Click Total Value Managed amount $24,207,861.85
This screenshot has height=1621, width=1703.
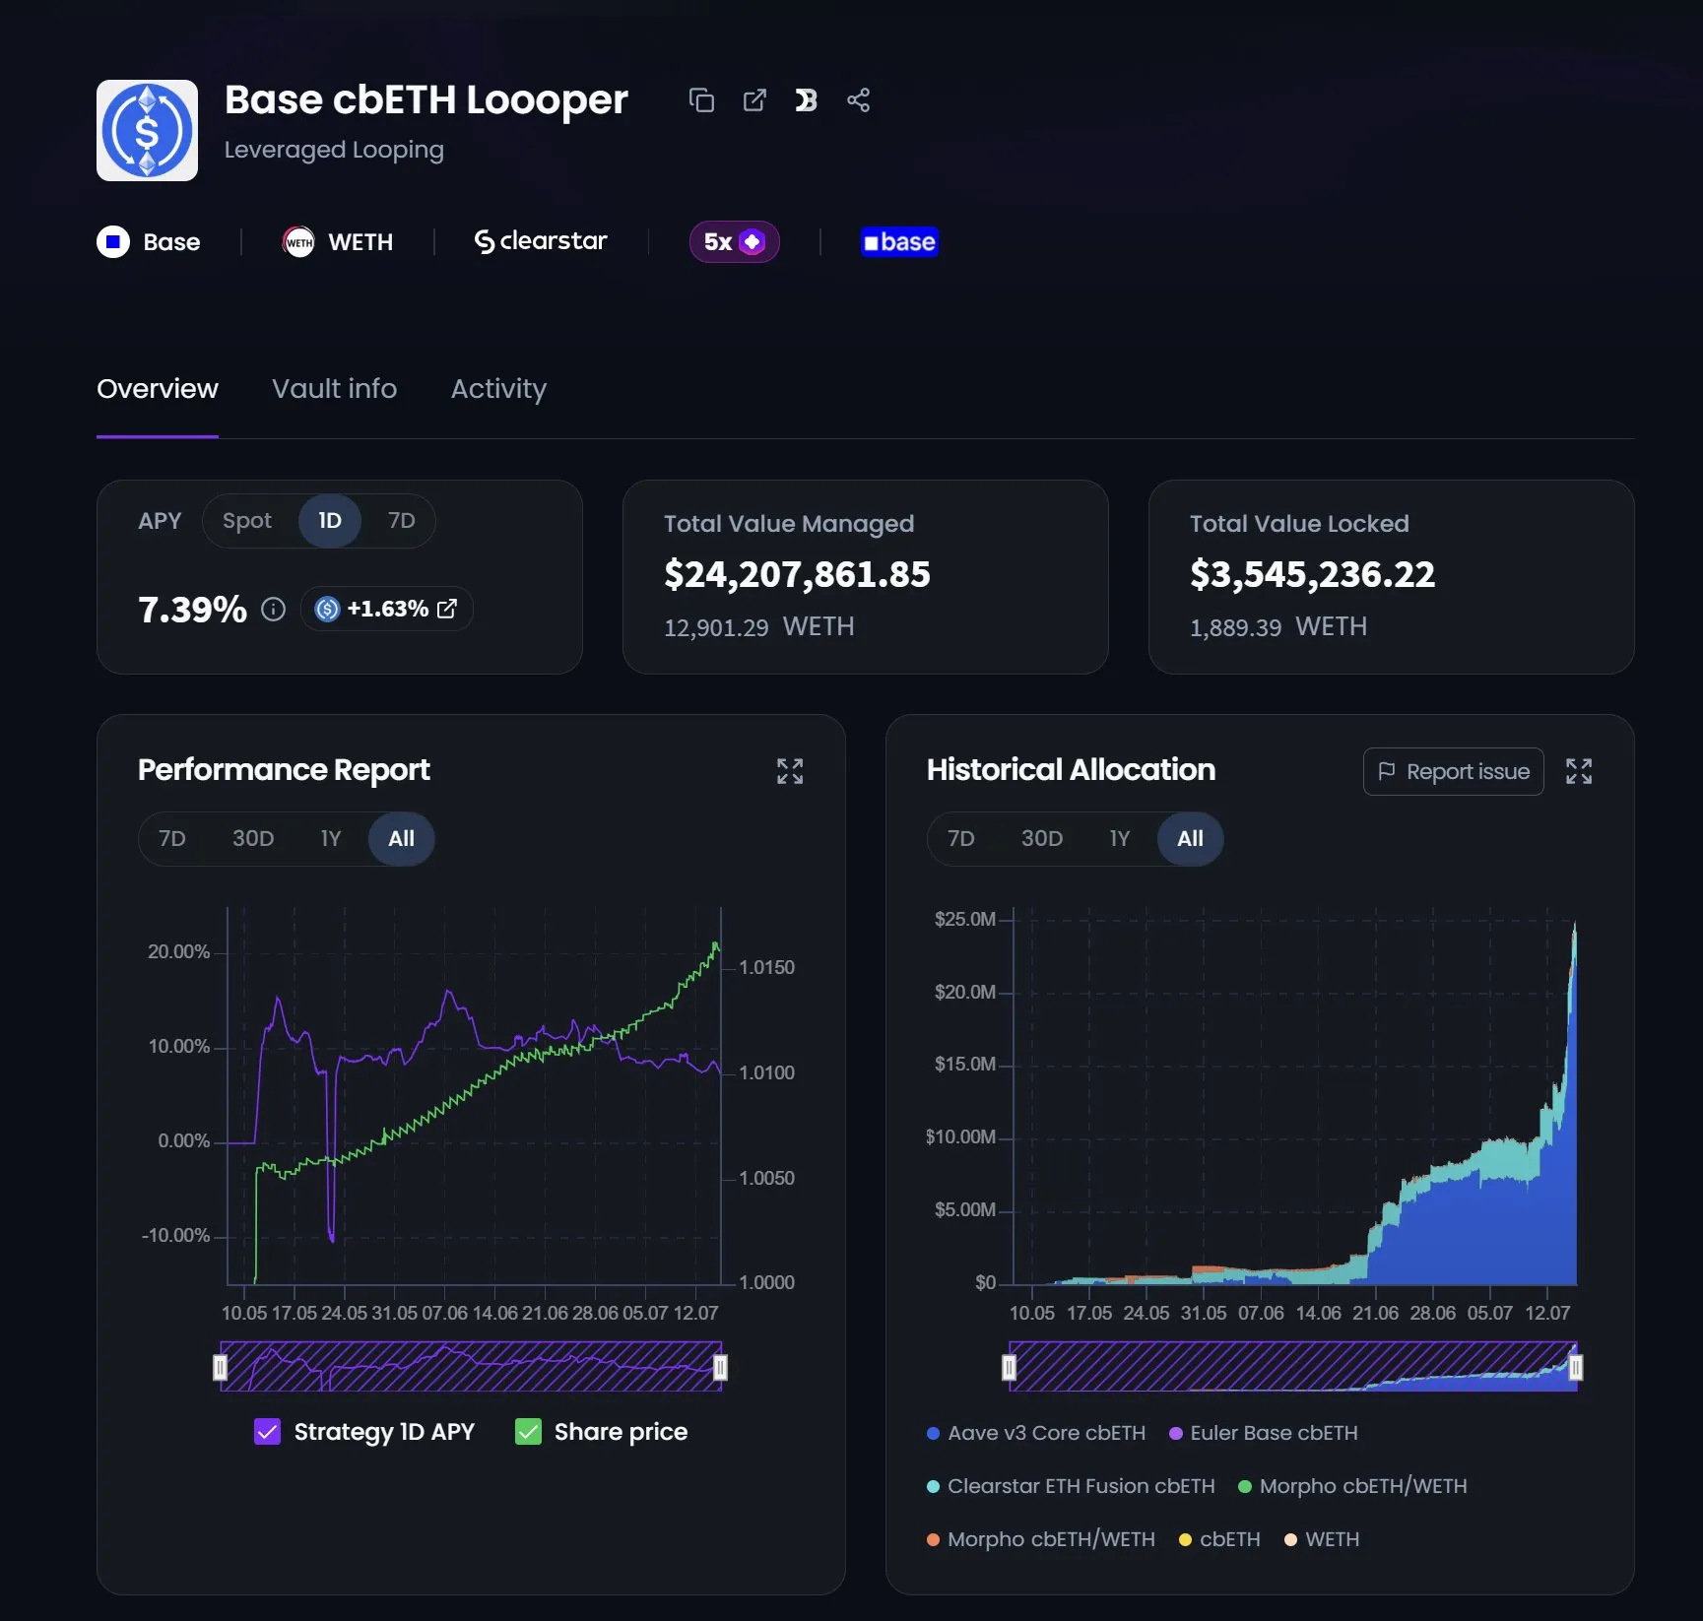click(x=797, y=574)
